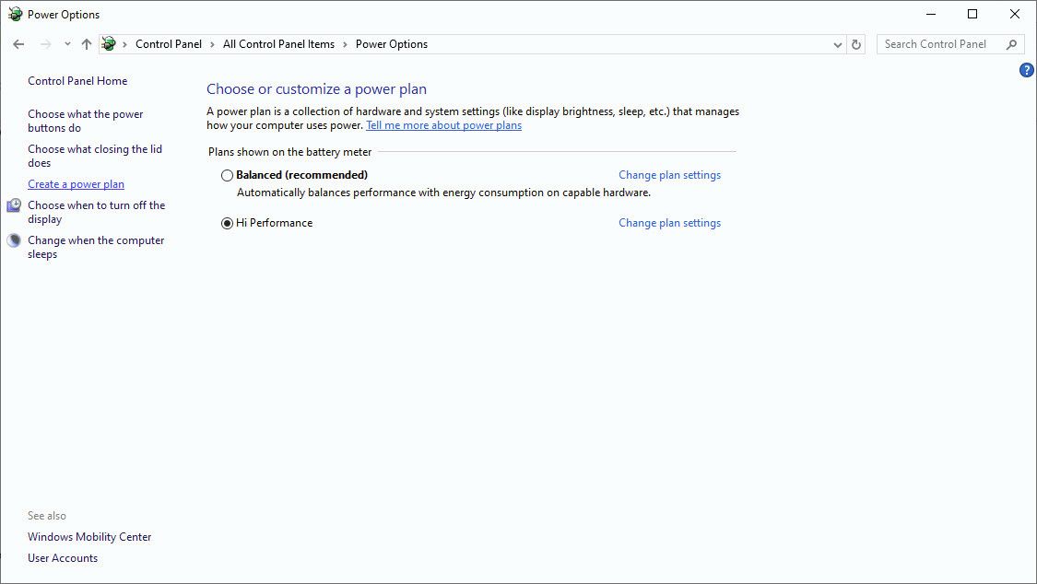The image size is (1037, 584).
Task: Open Windows Mobility Center link
Action: (x=89, y=537)
